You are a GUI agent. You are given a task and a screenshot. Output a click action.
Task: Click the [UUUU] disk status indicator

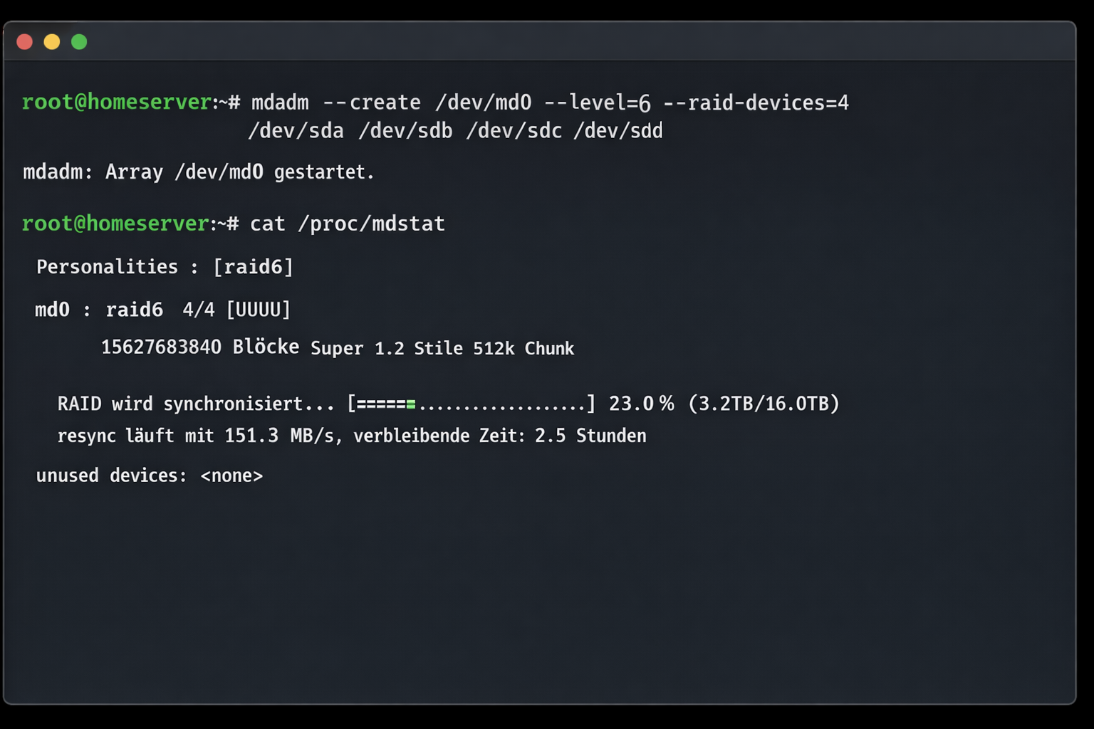click(x=258, y=309)
